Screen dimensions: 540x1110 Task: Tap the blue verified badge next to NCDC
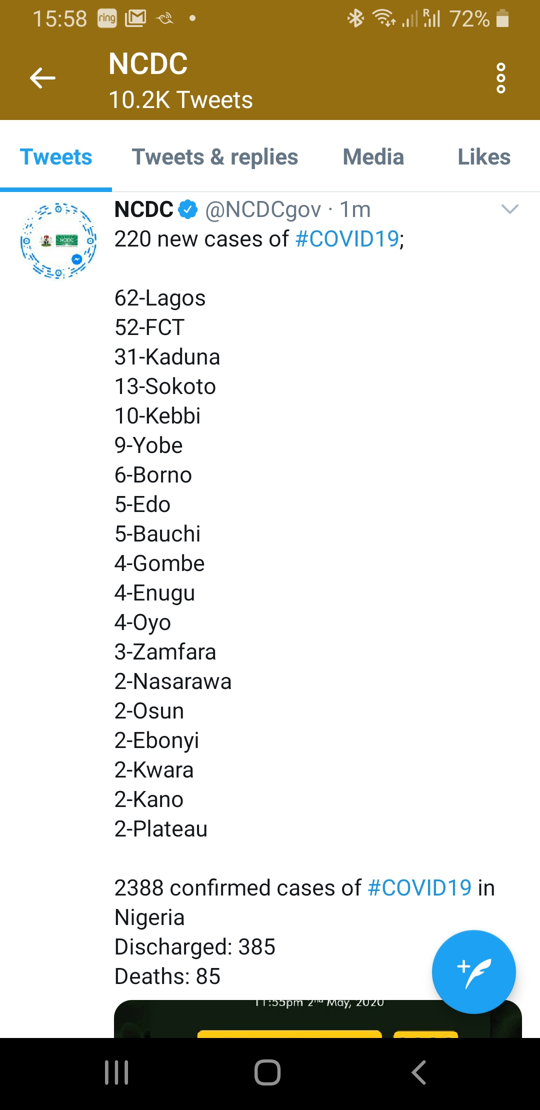188,209
